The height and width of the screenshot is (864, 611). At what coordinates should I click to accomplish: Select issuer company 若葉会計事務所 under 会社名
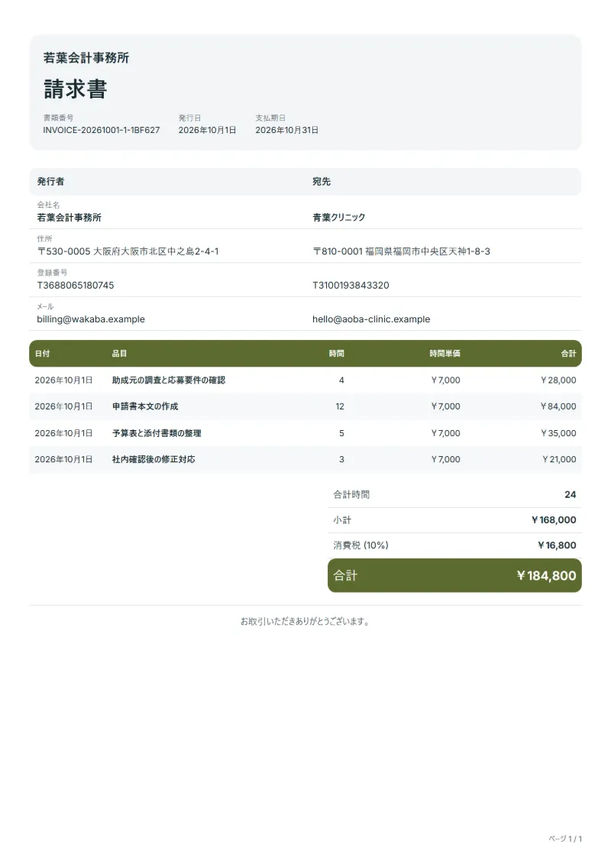[69, 218]
